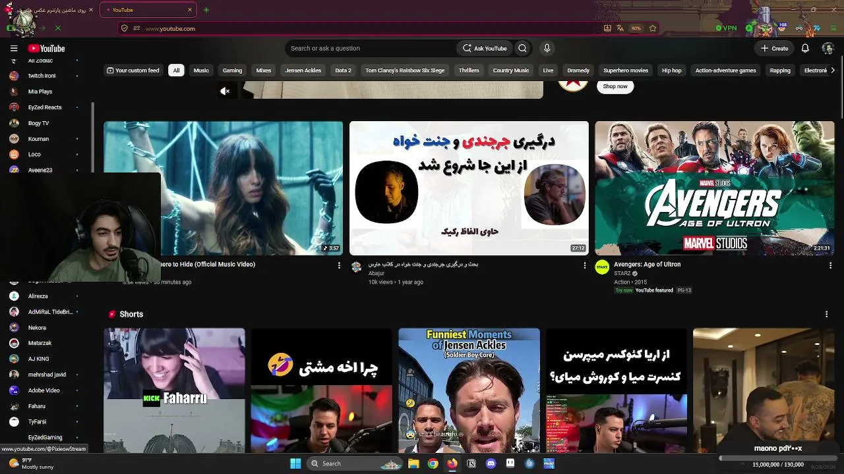Select the All filter chip
This screenshot has height=474, width=844.
coord(176,70)
